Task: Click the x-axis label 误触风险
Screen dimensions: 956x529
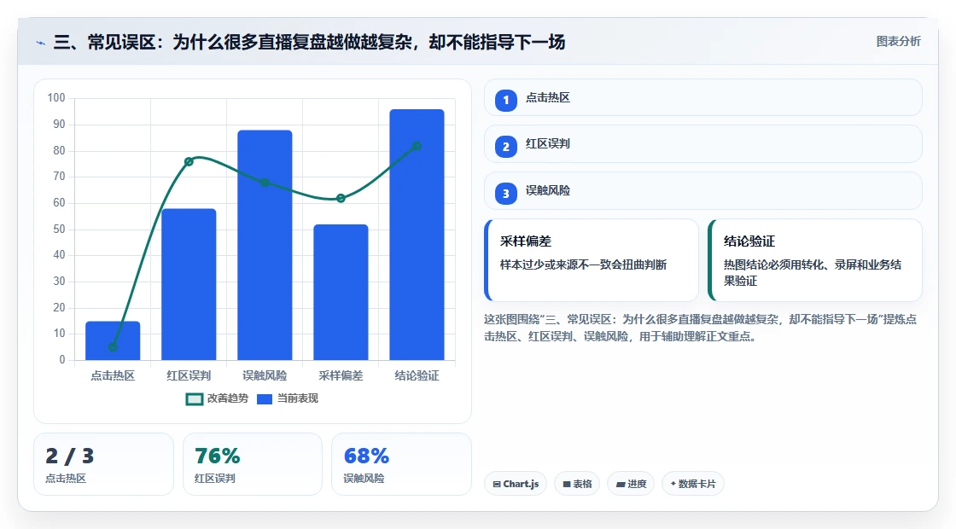Action: 265,376
